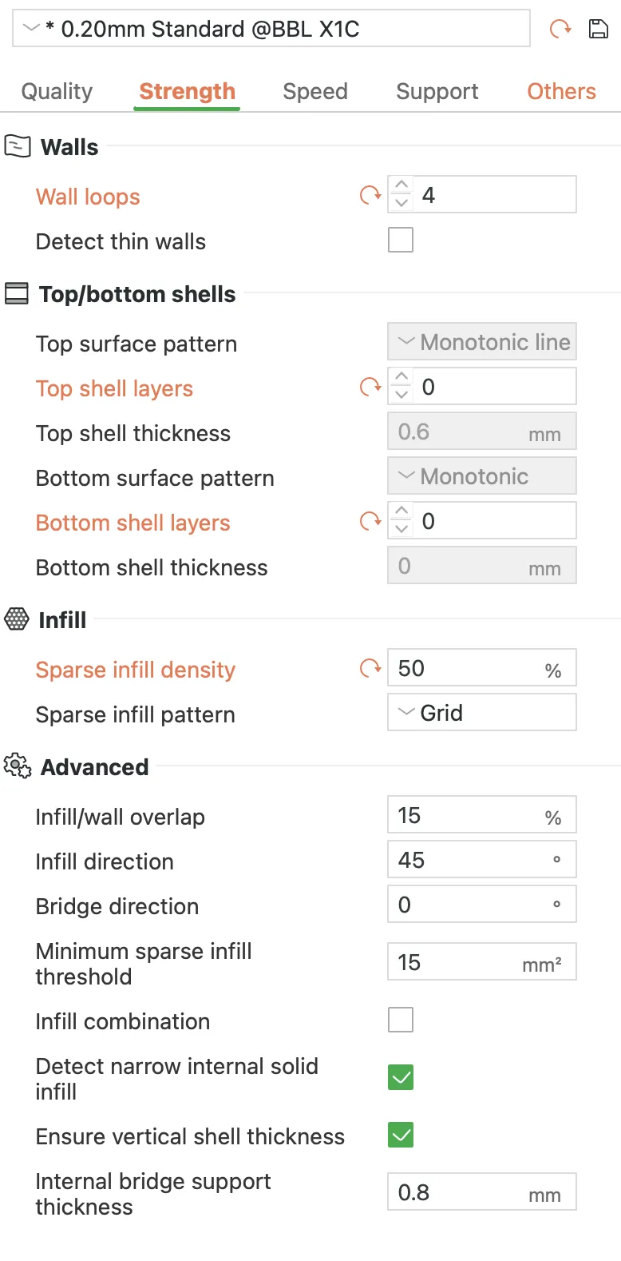Screen dimensions: 621x1261
Task: Click the Walls section icon
Action: [18, 146]
